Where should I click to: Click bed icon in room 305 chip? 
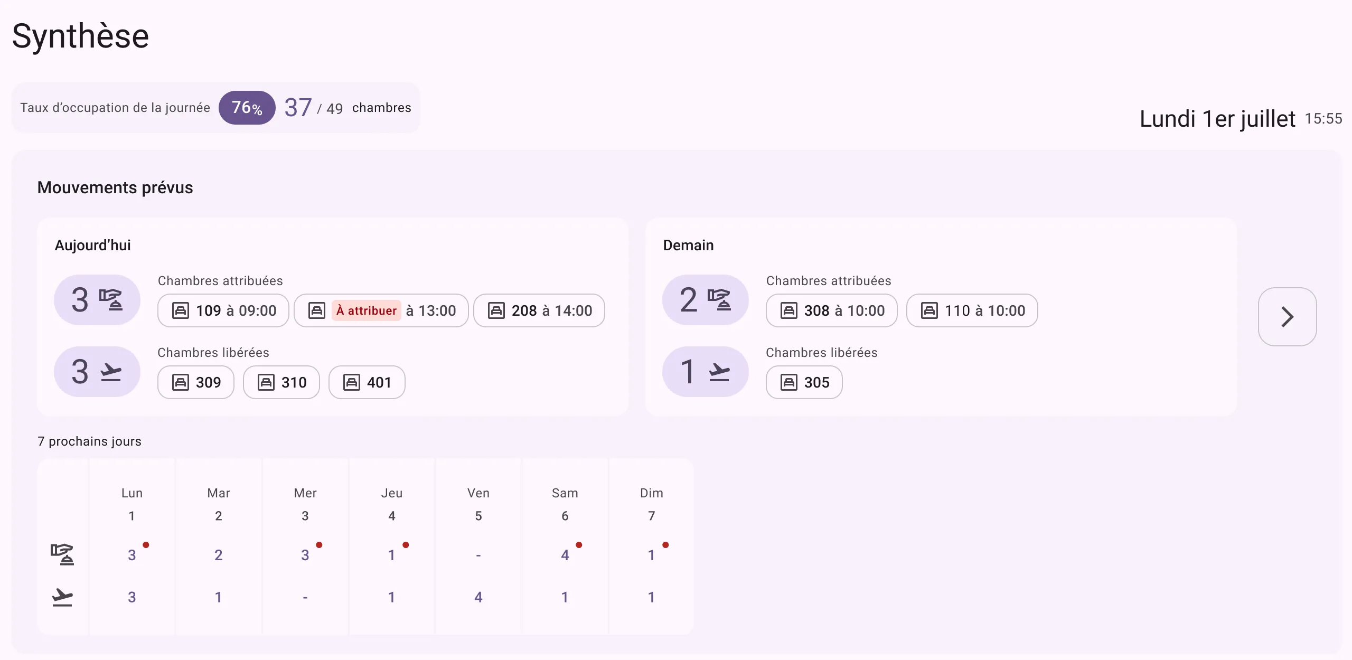789,382
